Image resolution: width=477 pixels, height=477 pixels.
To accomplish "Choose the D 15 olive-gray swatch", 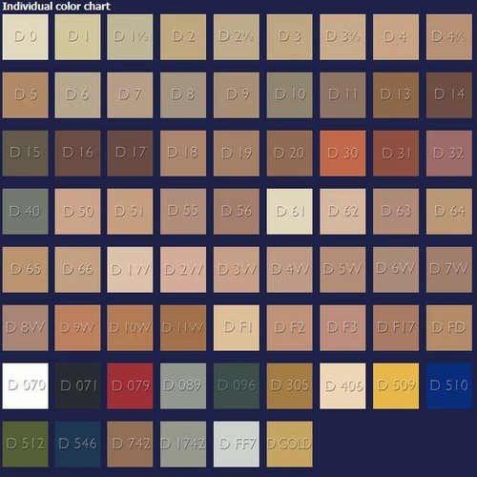I will click(26, 154).
